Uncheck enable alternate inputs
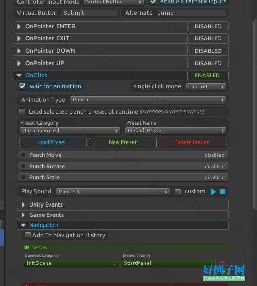 pos(153,2)
